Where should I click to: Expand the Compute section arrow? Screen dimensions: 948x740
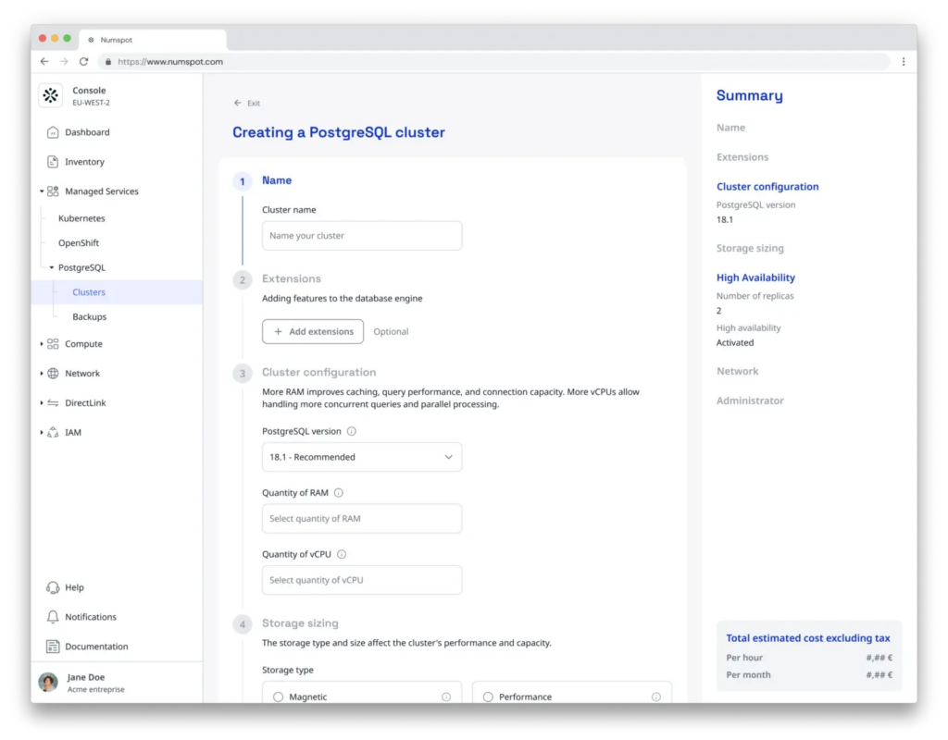[x=41, y=344]
